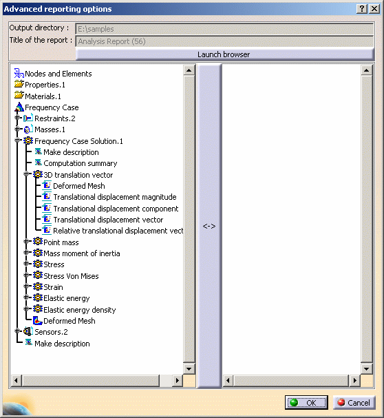
Task: Click the Sensors.2 icon
Action: [x=28, y=332]
